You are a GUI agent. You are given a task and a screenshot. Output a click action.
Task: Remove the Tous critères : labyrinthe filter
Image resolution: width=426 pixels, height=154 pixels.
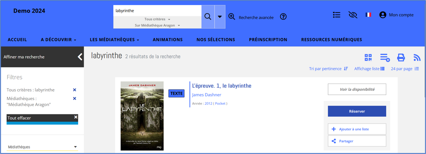click(x=75, y=90)
